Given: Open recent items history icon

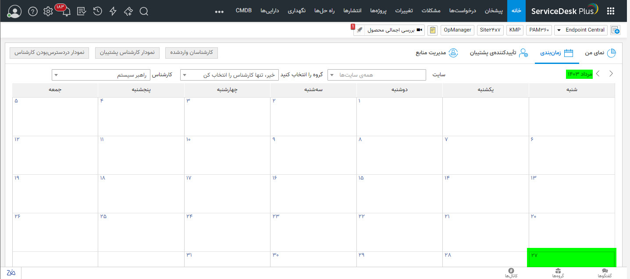Looking at the screenshot, I should coord(97,11).
